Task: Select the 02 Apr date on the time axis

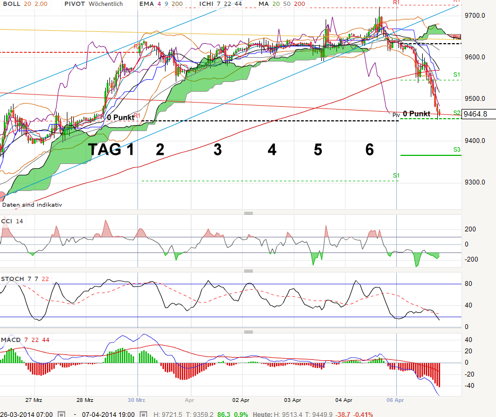Action: [241, 400]
